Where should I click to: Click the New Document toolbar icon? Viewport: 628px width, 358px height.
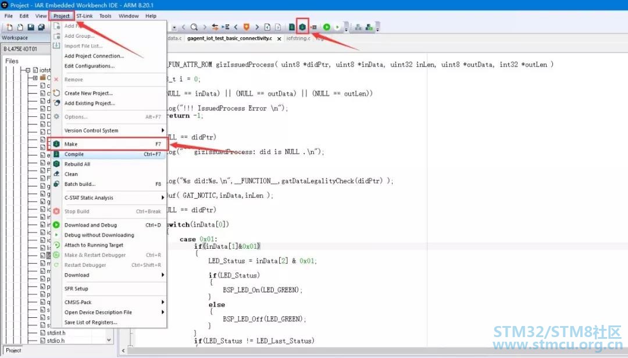pos(10,27)
